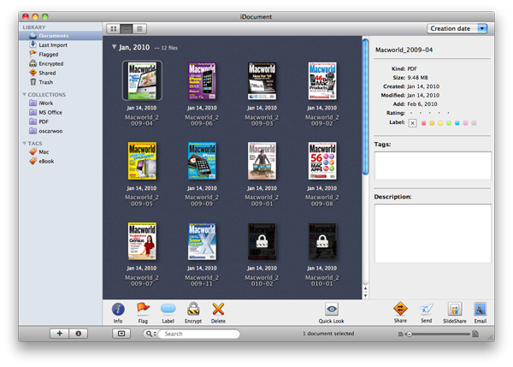Apply the yellow label color
The image size is (513, 367).
click(x=440, y=123)
